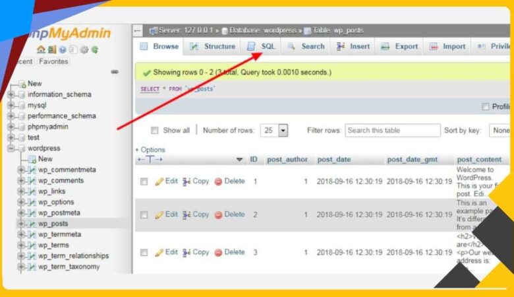Open column options dropdown triangle in header

pyautogui.click(x=240, y=160)
